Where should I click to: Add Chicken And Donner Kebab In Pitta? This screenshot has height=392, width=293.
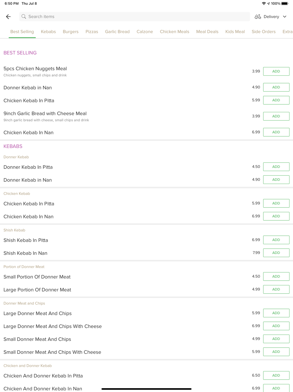[x=276, y=376]
